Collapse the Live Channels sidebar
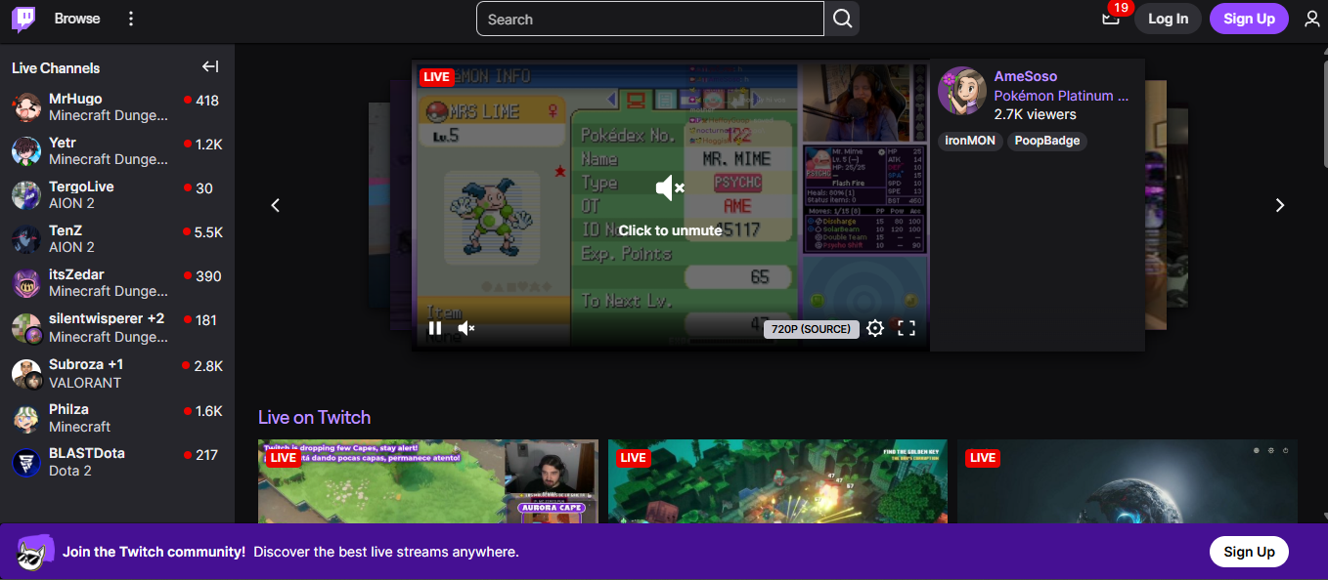This screenshot has height=580, width=1328. [x=210, y=67]
